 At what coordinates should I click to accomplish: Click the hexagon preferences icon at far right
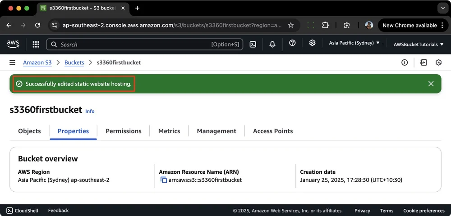point(438,62)
